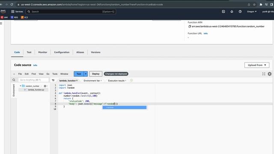Select the Environment Var editor tab
The height and width of the screenshot is (154, 274).
[92, 81]
